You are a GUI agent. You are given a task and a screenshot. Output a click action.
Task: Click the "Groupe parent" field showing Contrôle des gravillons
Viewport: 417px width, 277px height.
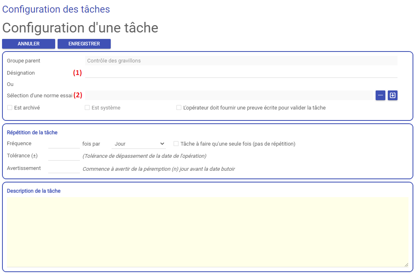pyautogui.click(x=241, y=60)
